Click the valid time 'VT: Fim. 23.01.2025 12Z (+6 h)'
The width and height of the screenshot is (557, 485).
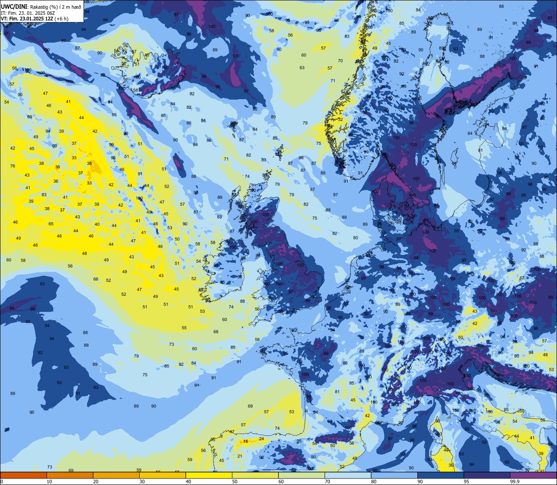pos(34,19)
